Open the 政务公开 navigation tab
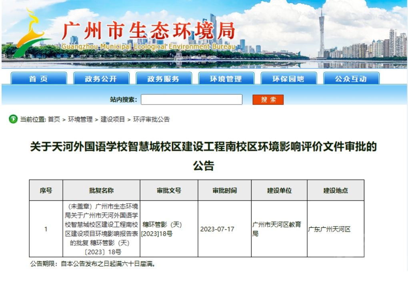The image size is (408, 281). [x=101, y=78]
